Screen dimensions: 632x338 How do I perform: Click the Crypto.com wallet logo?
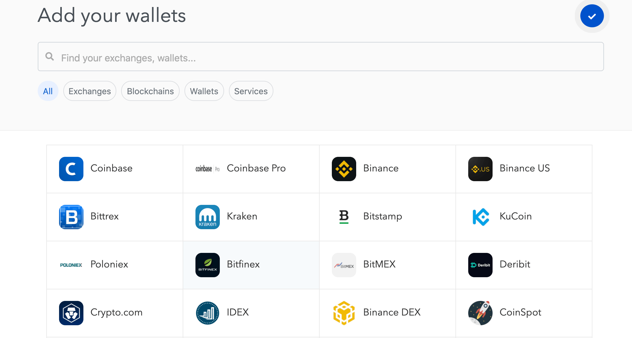tap(71, 313)
